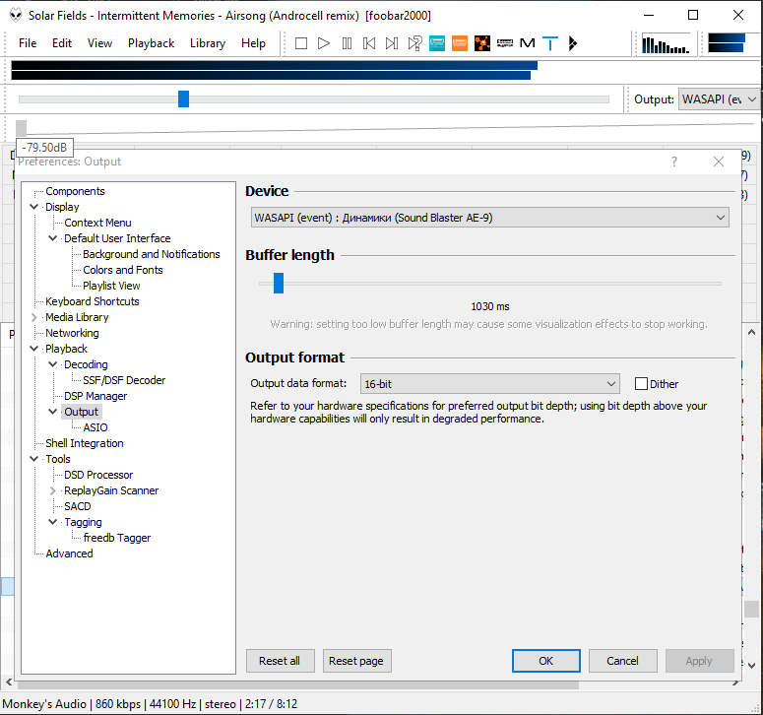Select Advanced preferences page
Screen dimensions: 763x715
tap(69, 553)
